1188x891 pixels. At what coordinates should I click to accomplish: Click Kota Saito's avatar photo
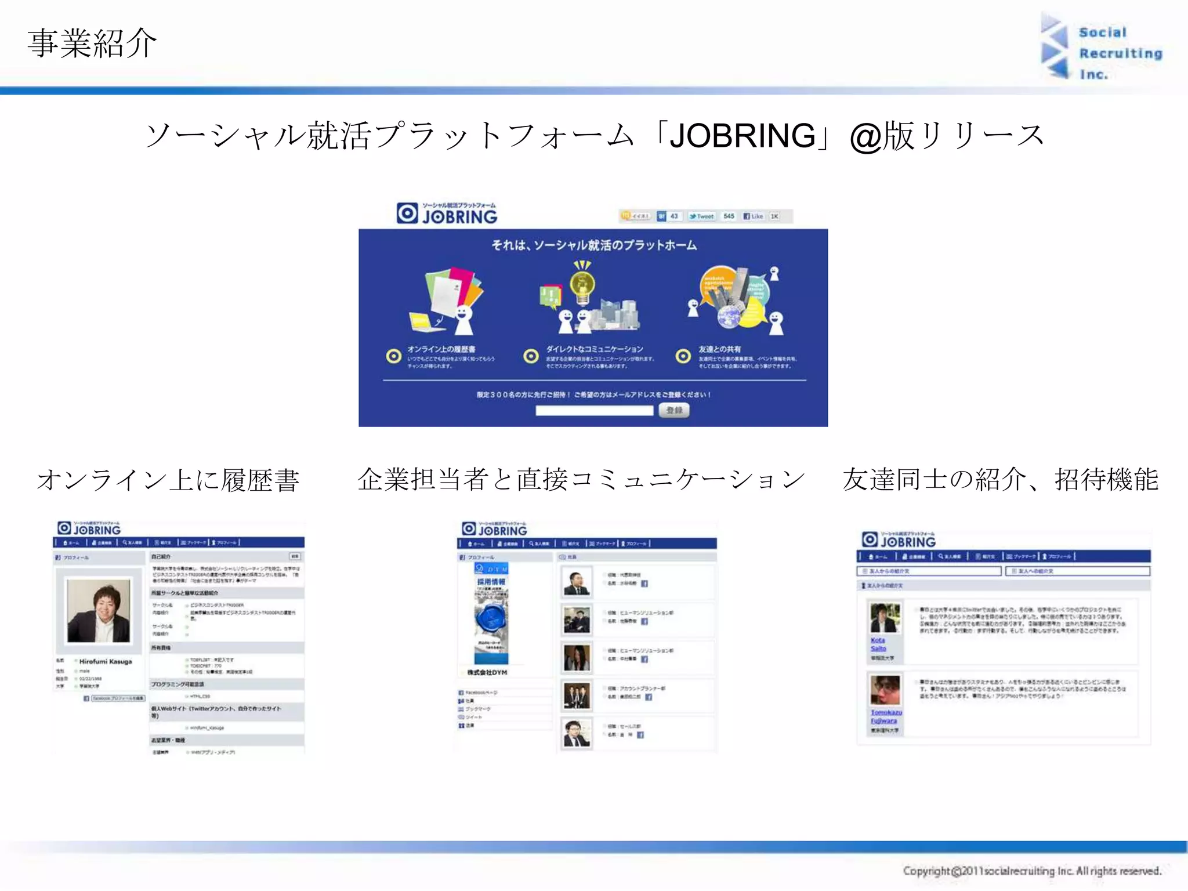pyautogui.click(x=885, y=618)
